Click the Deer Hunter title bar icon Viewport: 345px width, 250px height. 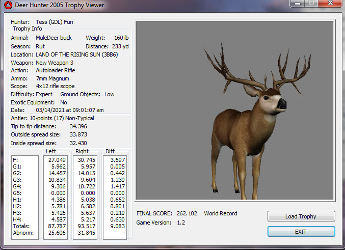pyautogui.click(x=7, y=6)
